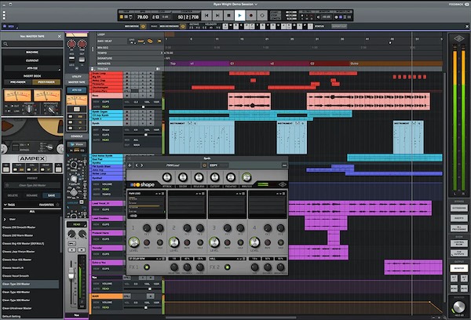Click the Vision console slot

tap(77, 144)
